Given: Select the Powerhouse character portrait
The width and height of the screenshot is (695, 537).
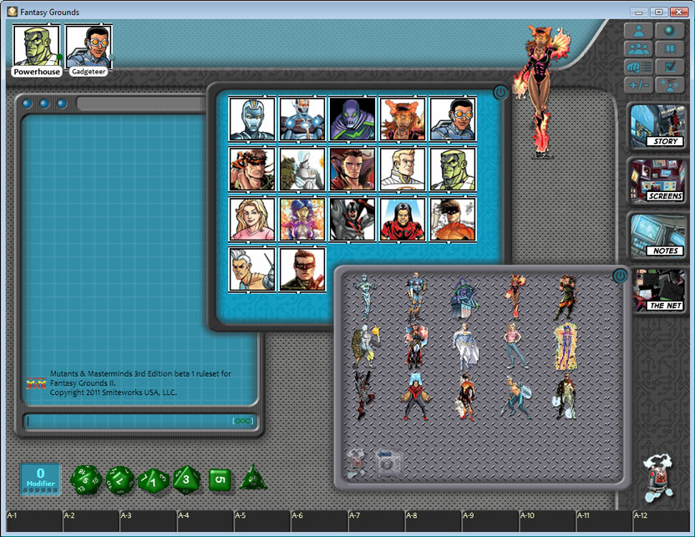Looking at the screenshot, I should click(x=34, y=46).
